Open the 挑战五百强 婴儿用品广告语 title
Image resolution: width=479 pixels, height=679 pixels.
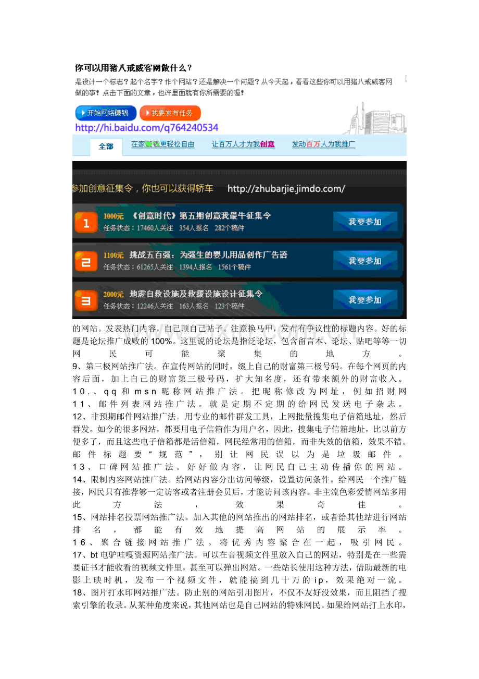point(208,255)
